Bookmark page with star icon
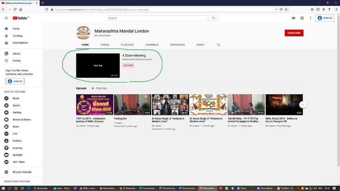Image resolution: width=340 pixels, height=191 pixels. (286, 9)
